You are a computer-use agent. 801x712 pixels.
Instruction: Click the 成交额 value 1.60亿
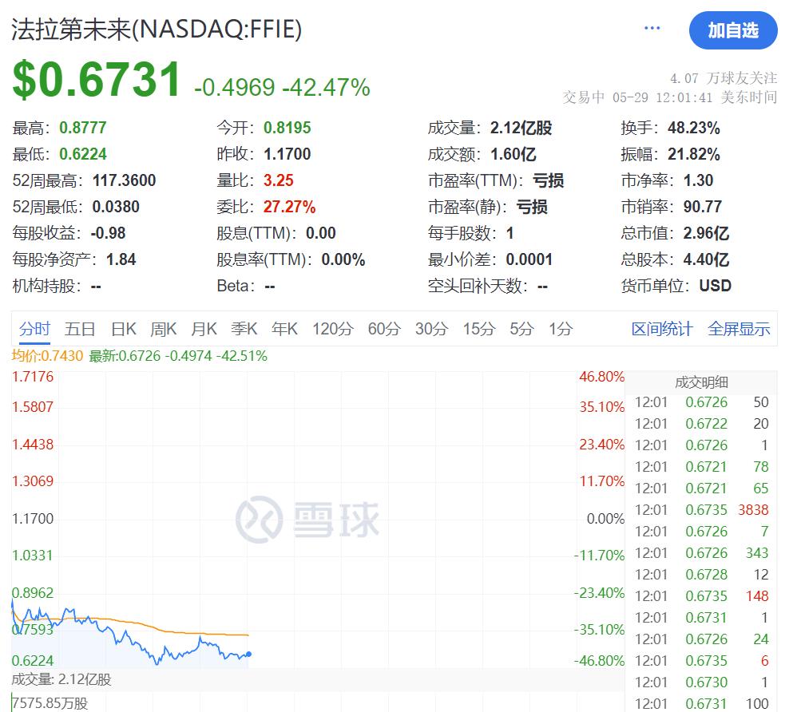tap(514, 154)
